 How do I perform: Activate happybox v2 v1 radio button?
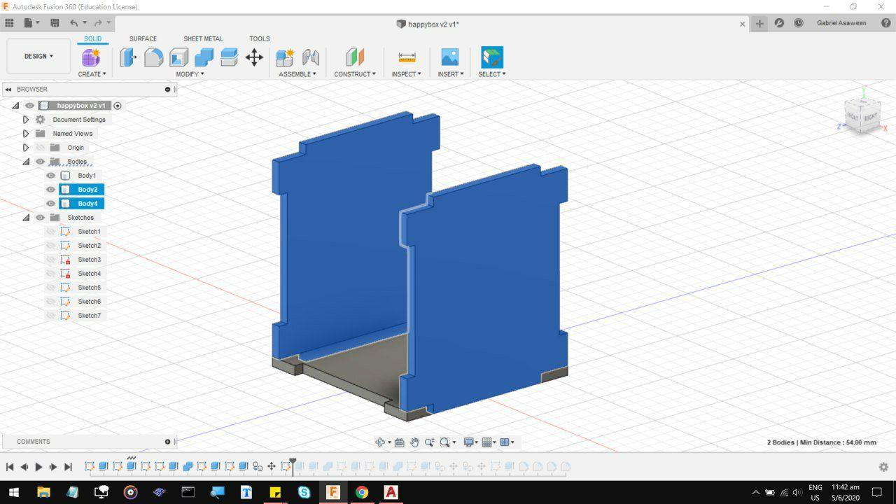pyautogui.click(x=118, y=106)
